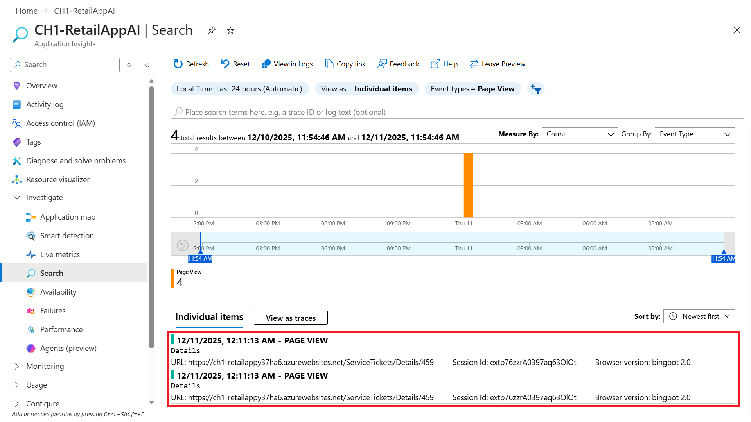Click the search terms input field
Viewport: 751px width, 422px height.
458,112
